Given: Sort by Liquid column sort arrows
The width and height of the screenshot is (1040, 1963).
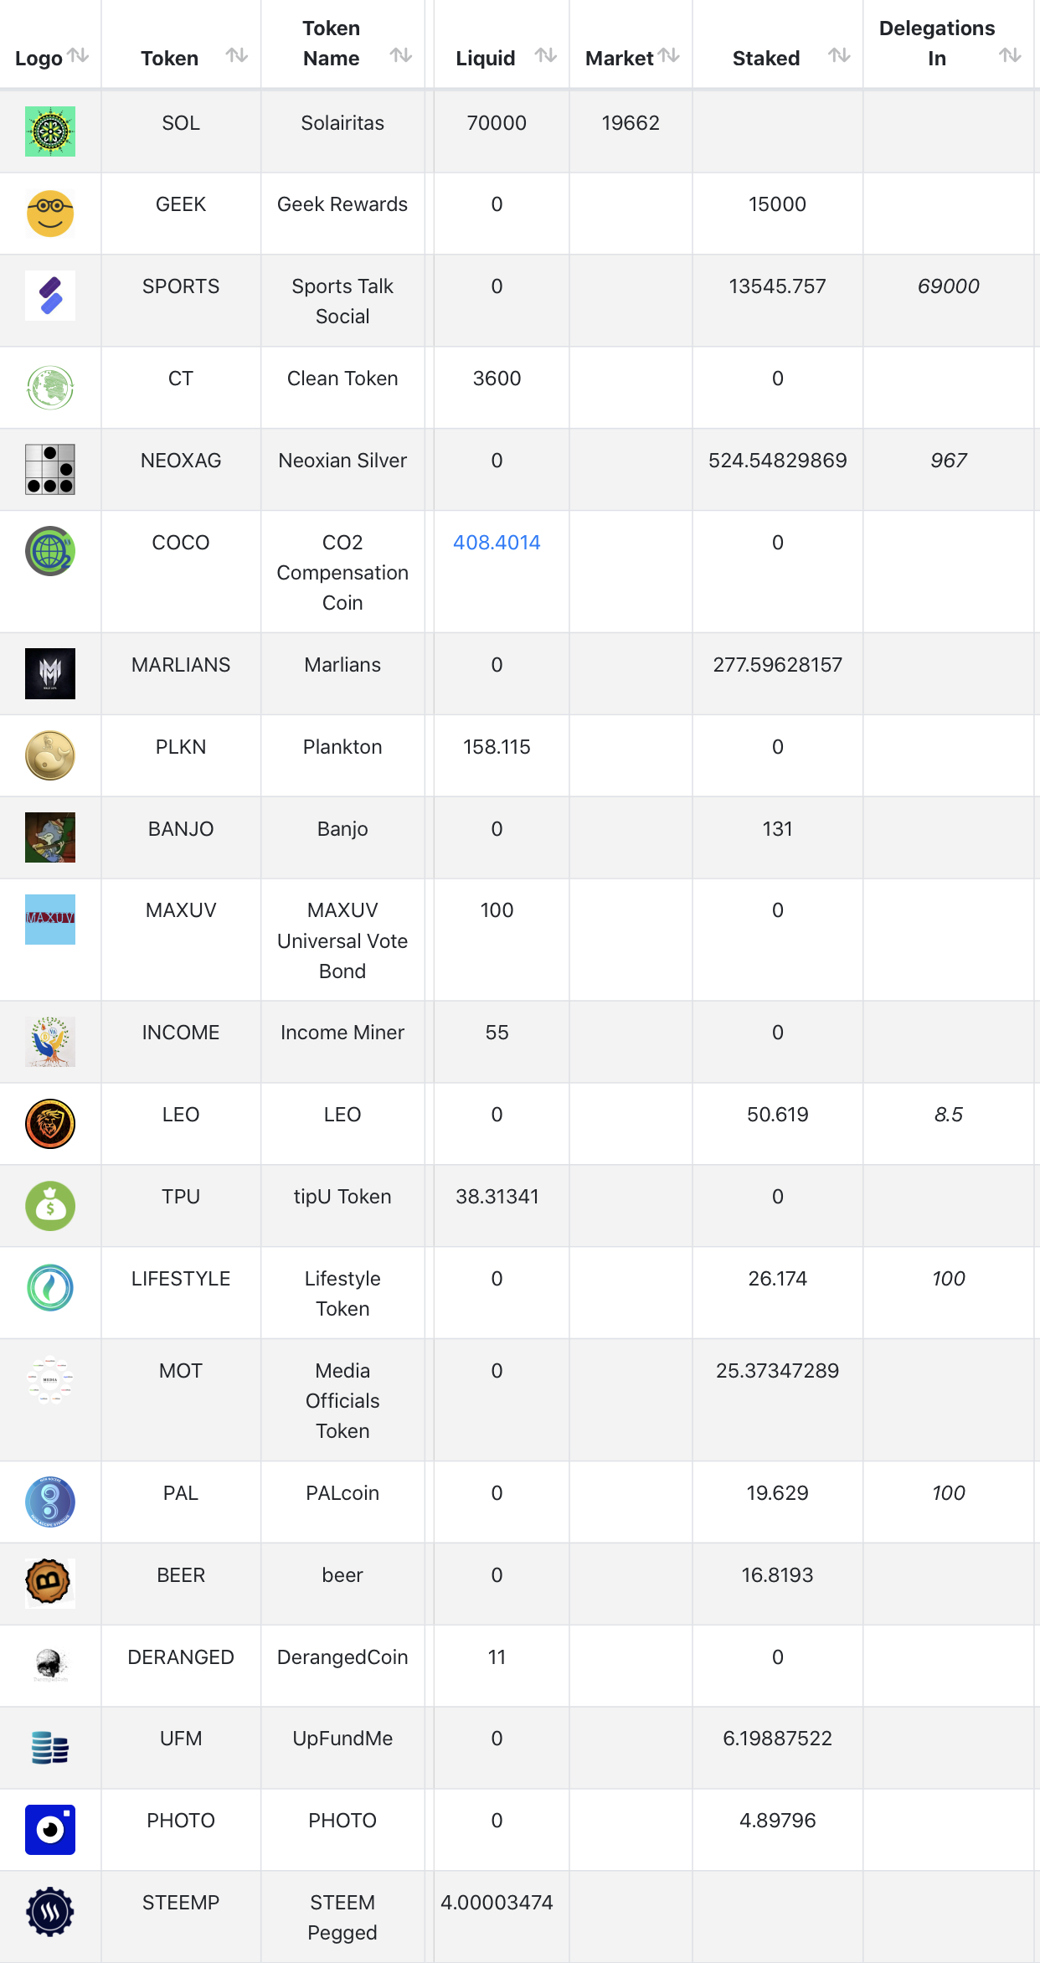Looking at the screenshot, I should 546,56.
